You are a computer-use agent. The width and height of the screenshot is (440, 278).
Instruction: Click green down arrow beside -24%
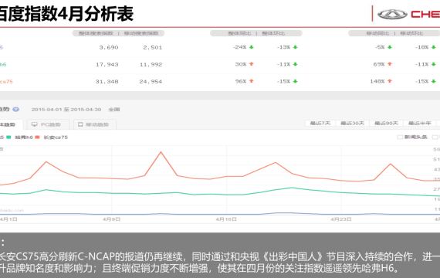click(x=252, y=47)
